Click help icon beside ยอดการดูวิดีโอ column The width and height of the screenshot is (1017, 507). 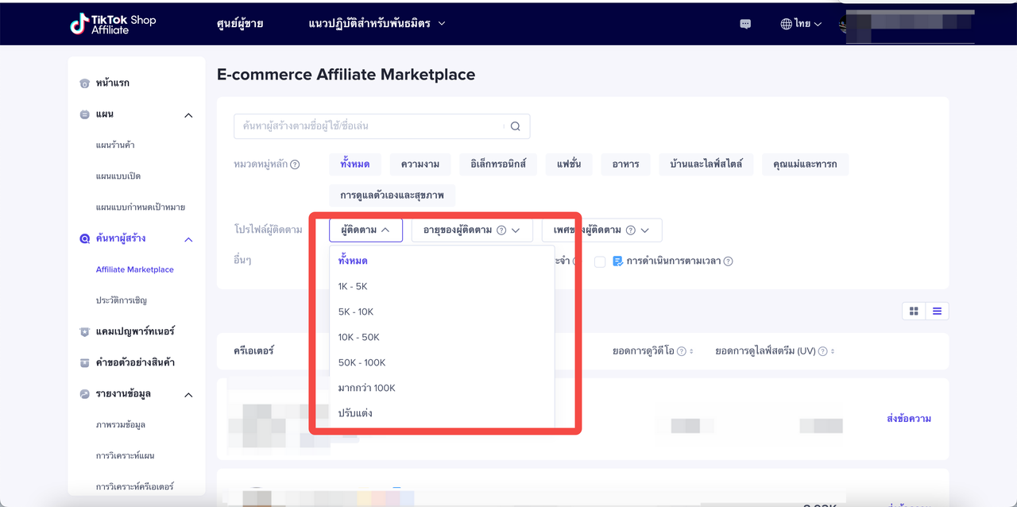point(681,351)
